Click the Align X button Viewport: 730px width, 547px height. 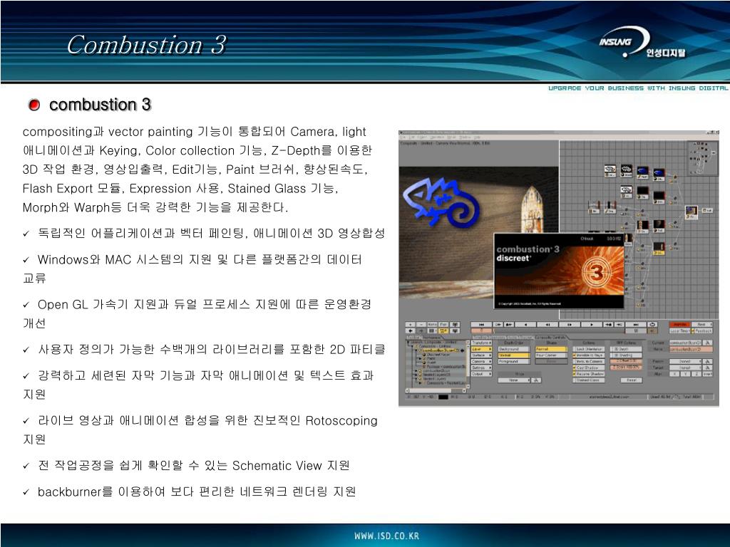click(x=674, y=373)
